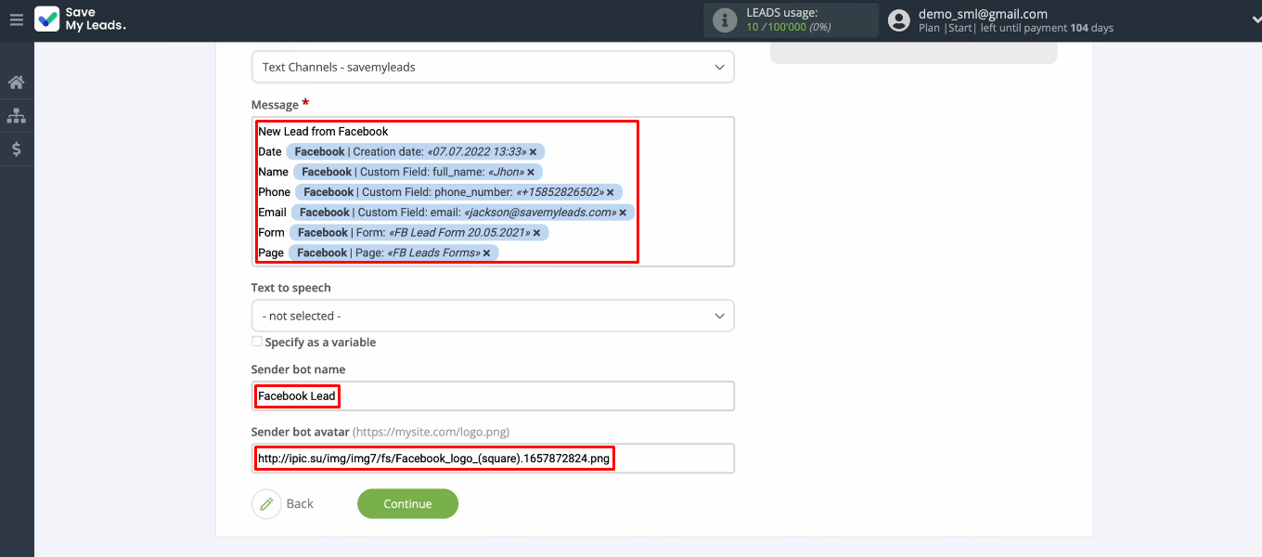The height and width of the screenshot is (557, 1262).
Task: Open the Home sidebar icon
Action: point(17,83)
